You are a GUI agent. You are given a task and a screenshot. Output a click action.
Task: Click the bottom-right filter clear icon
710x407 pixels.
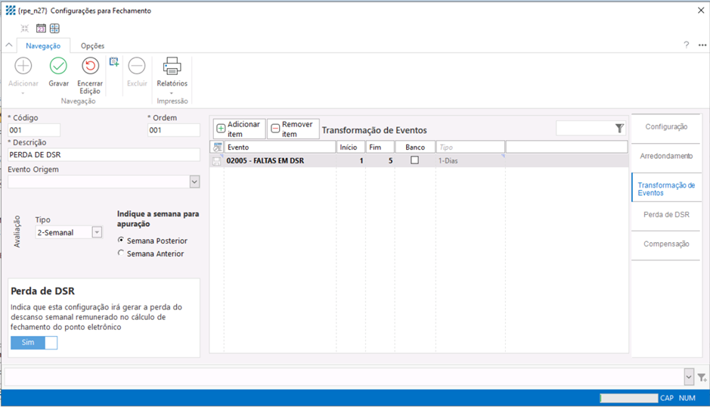(x=702, y=377)
